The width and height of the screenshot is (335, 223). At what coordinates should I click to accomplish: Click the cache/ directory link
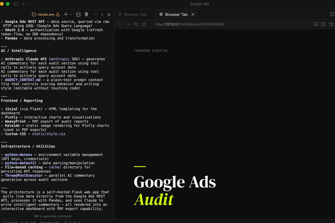tap(55, 167)
